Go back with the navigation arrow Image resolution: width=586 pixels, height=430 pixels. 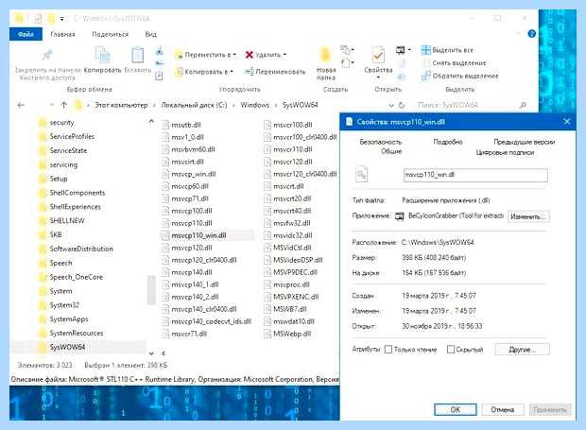coord(21,105)
